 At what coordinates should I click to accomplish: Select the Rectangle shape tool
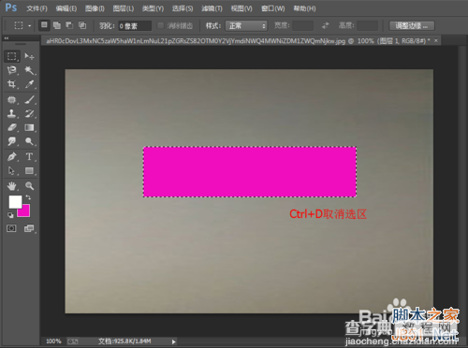[29, 170]
